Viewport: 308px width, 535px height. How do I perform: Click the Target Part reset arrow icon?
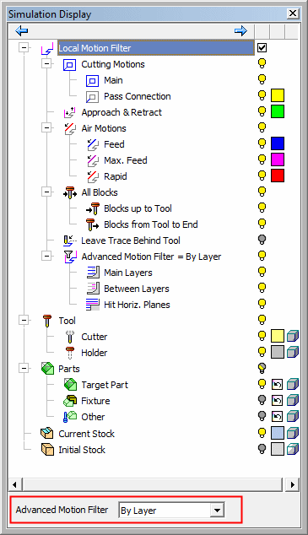point(277,385)
